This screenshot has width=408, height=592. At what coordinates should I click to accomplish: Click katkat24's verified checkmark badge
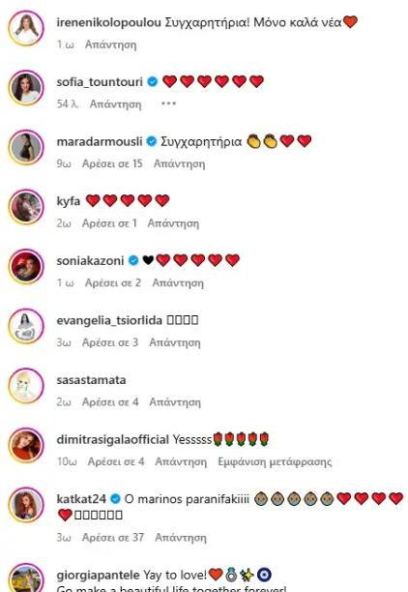pyautogui.click(x=115, y=499)
